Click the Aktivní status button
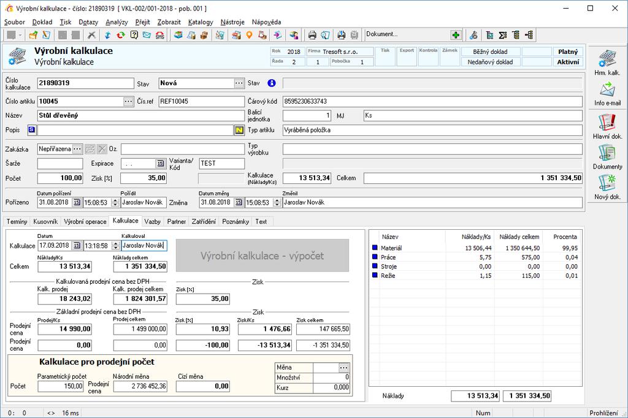The width and height of the screenshot is (628, 418). (x=567, y=62)
